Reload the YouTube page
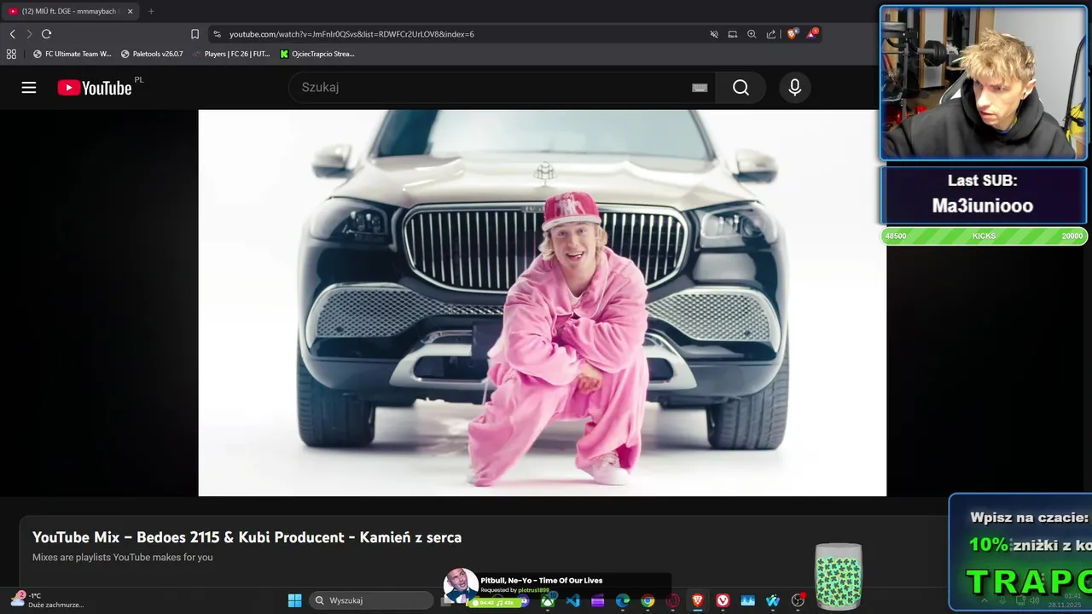1092x614 pixels. click(x=46, y=34)
